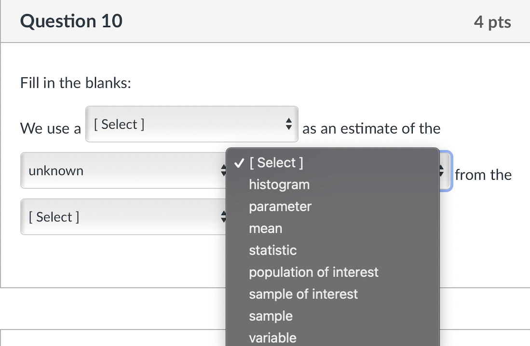Viewport: 530px width, 346px height.
Task: Select parameter in the dropdown list
Action: tap(280, 206)
